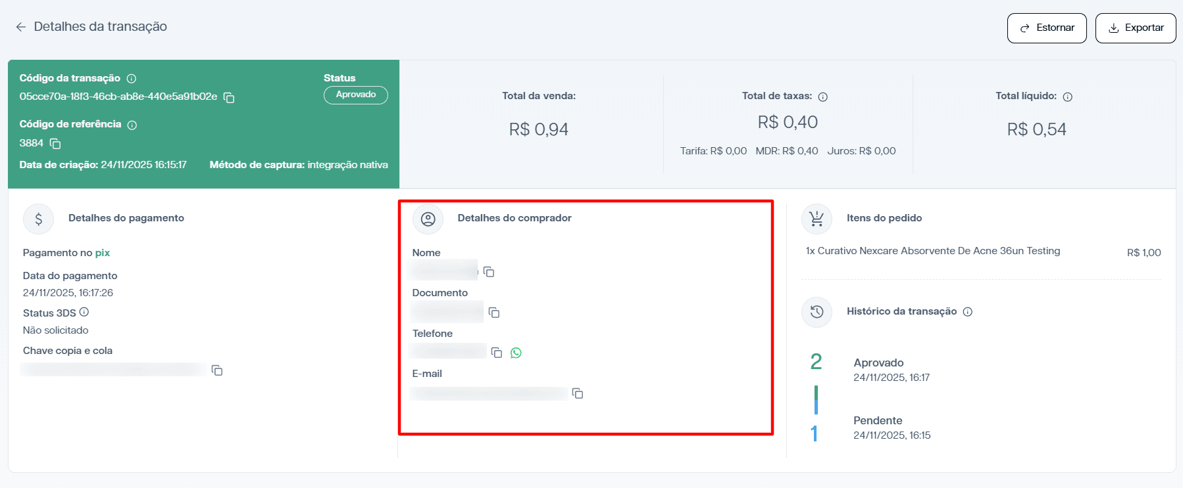This screenshot has width=1183, height=488.
Task: Show info about Histórico da transação
Action: [x=967, y=312]
